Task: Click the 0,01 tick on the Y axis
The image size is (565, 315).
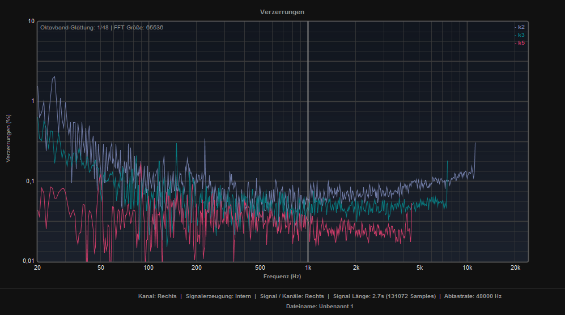Action: (28, 261)
